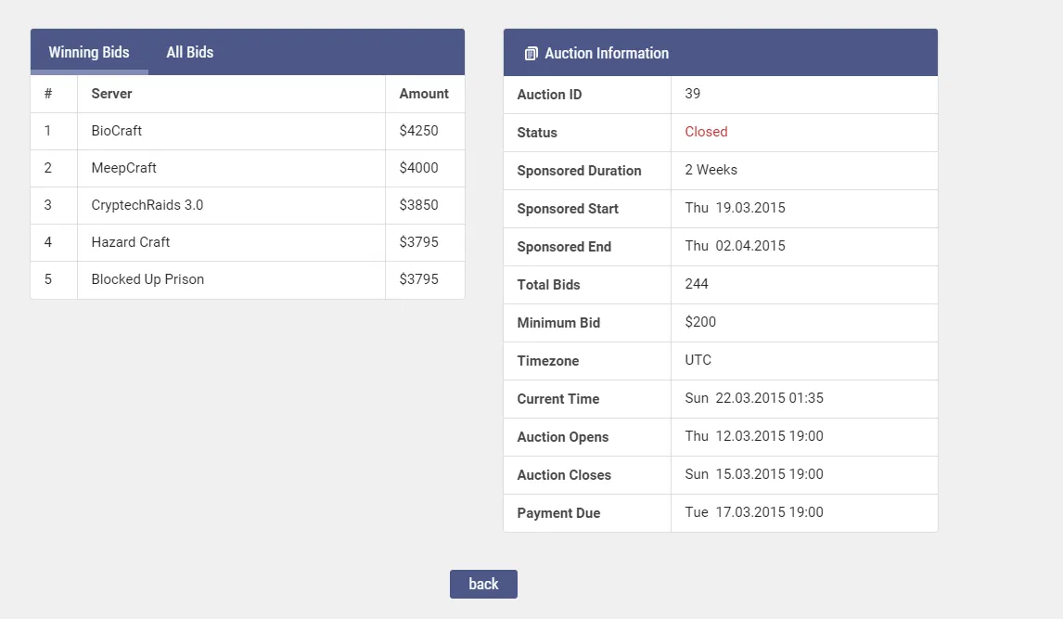Switch to the All Bids tab
1063x619 pixels.
[x=190, y=52]
